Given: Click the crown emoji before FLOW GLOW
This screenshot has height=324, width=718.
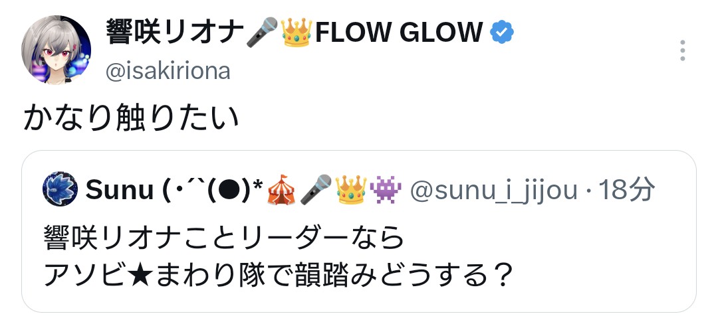Looking at the screenshot, I should (x=297, y=32).
